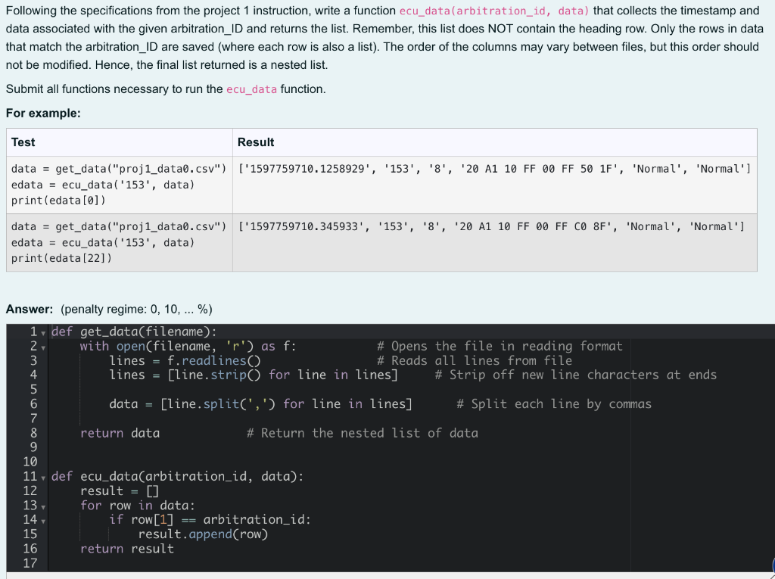Image resolution: width=775 pixels, height=579 pixels.
Task: Click the 'return result' code line
Action: (x=127, y=549)
